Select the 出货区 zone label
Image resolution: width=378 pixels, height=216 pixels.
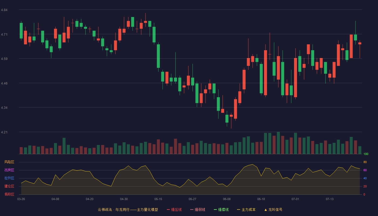[9, 170]
